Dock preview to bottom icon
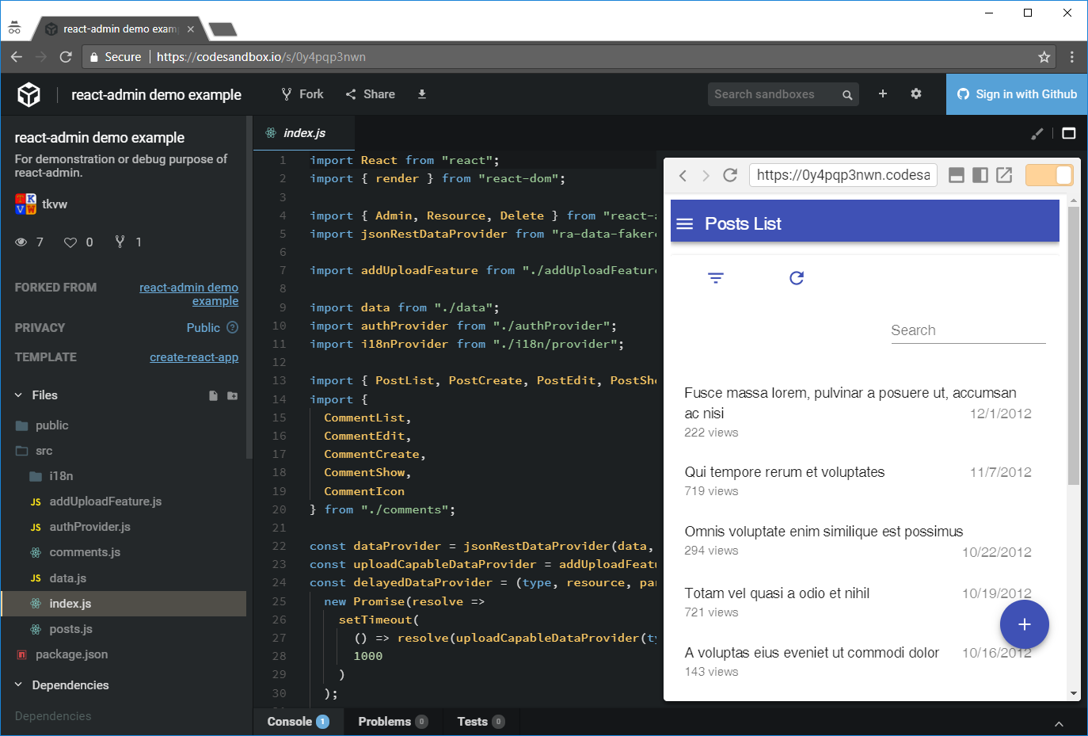The image size is (1088, 736). point(957,175)
